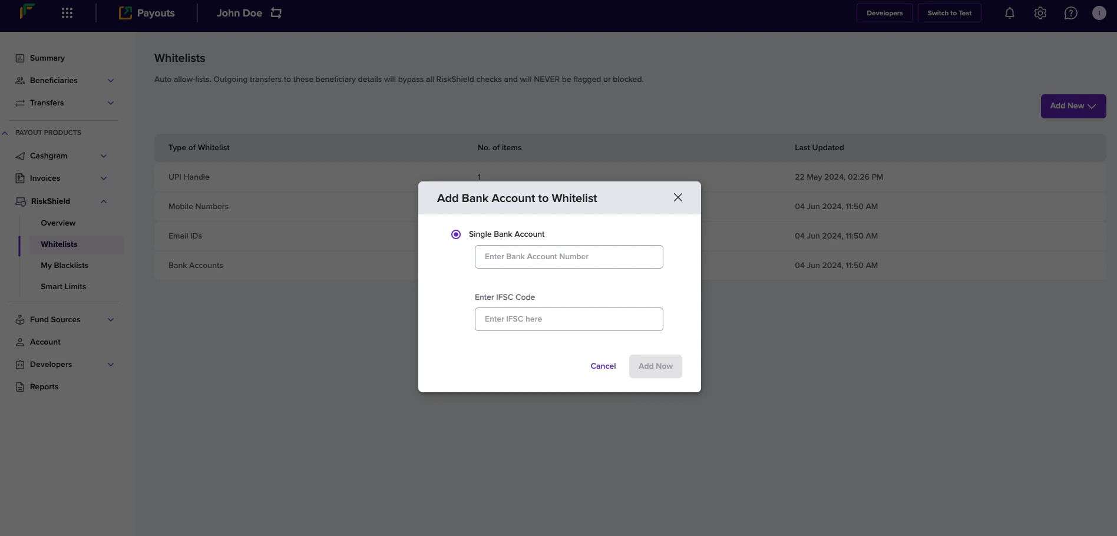Click the Summary sidebar icon
Viewport: 1117px width, 536px height.
[20, 58]
